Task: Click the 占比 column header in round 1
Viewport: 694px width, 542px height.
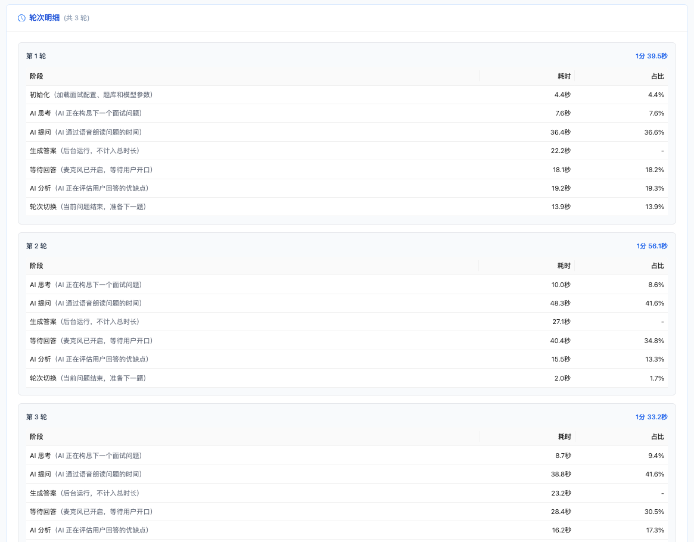Action: point(657,76)
